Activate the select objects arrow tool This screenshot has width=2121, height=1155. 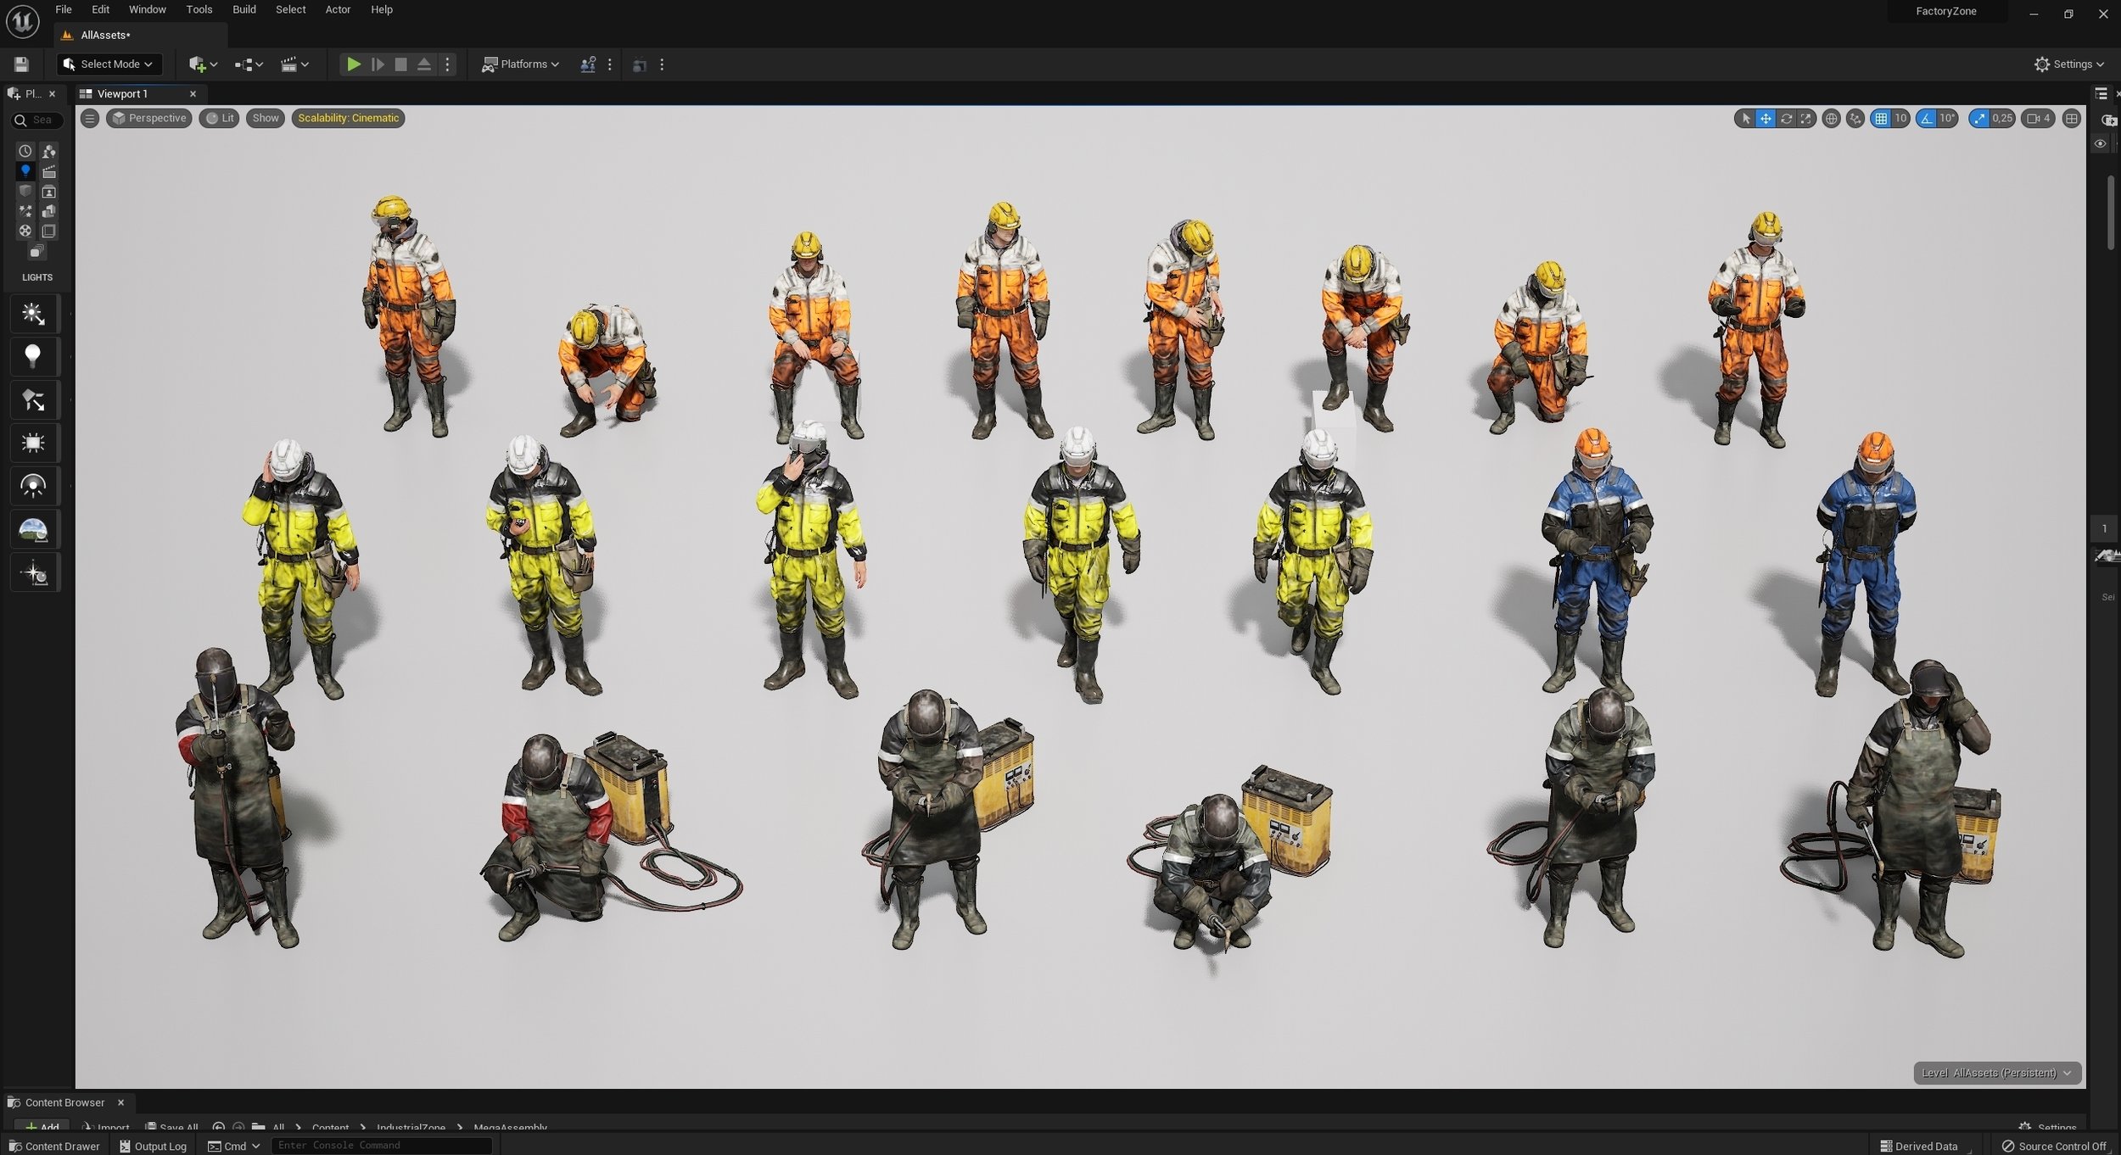click(1744, 119)
